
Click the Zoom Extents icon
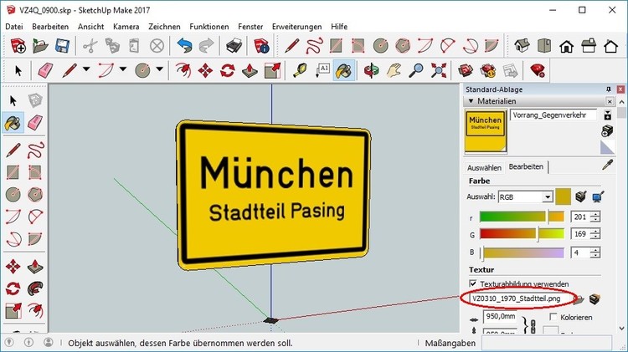pos(439,70)
